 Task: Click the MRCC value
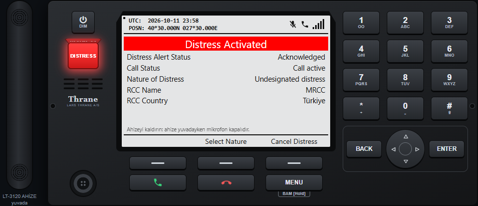tap(316, 90)
